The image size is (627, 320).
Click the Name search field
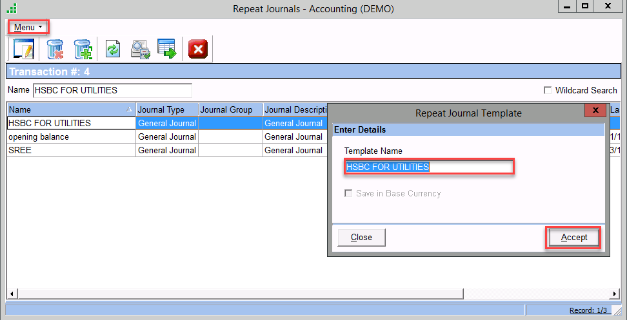click(x=112, y=90)
